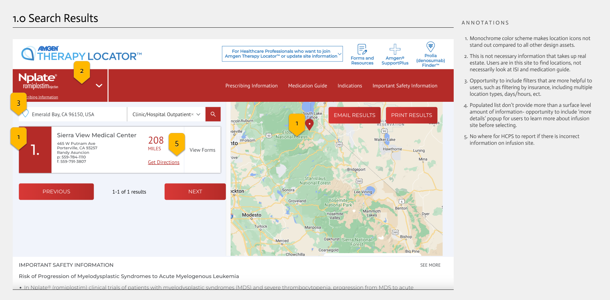
Task: Open Prescribing Information menu item
Action: pyautogui.click(x=251, y=86)
